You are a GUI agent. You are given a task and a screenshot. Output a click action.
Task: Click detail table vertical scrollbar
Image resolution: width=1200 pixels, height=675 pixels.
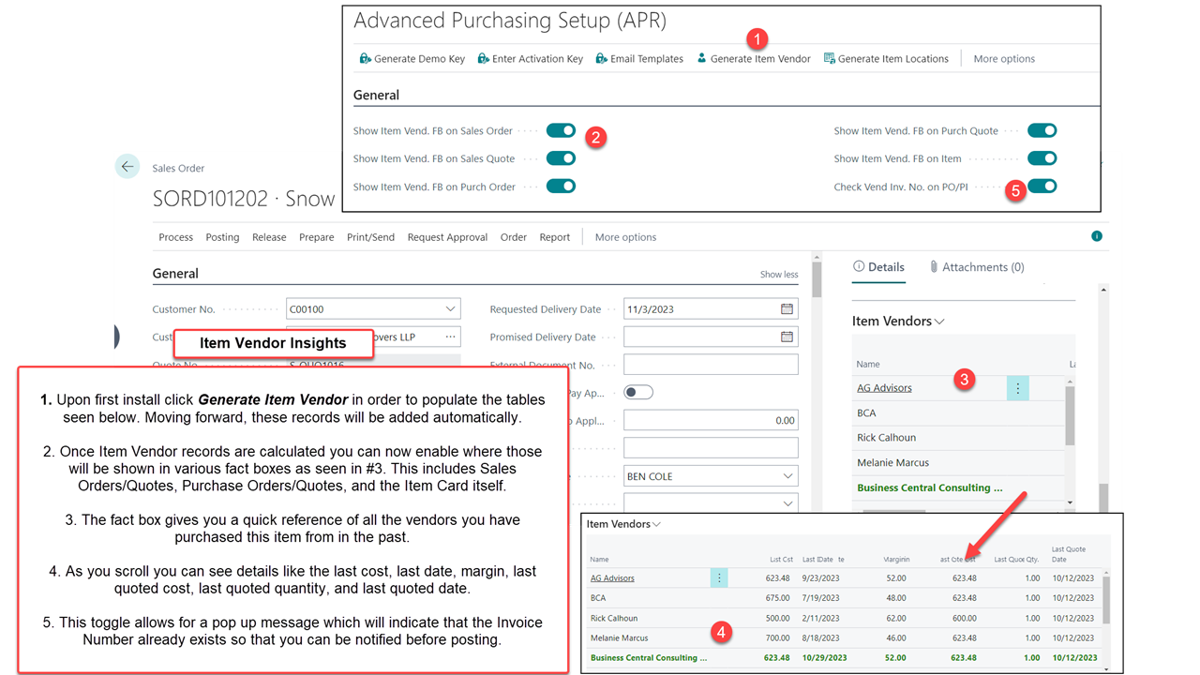(1106, 600)
